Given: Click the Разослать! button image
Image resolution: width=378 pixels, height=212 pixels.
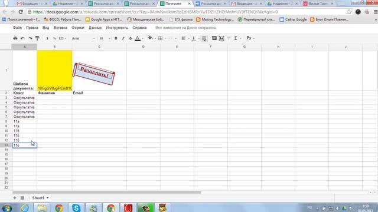Looking at the screenshot, I should (94, 74).
